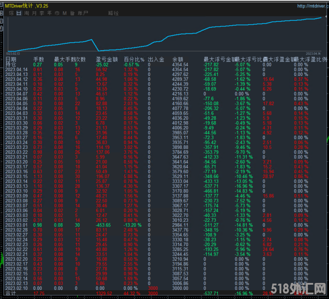Select the 2023.03.01 loss day row
Viewport: 329px width, 299px height.
click(17, 225)
